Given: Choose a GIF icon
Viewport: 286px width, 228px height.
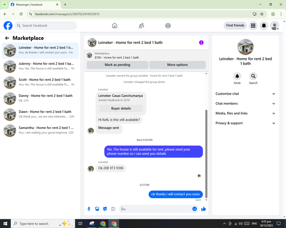Looking at the screenshot, I should pos(113,209).
